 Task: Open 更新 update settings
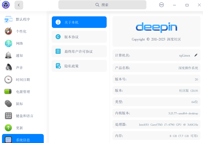pyautogui.click(x=23, y=128)
